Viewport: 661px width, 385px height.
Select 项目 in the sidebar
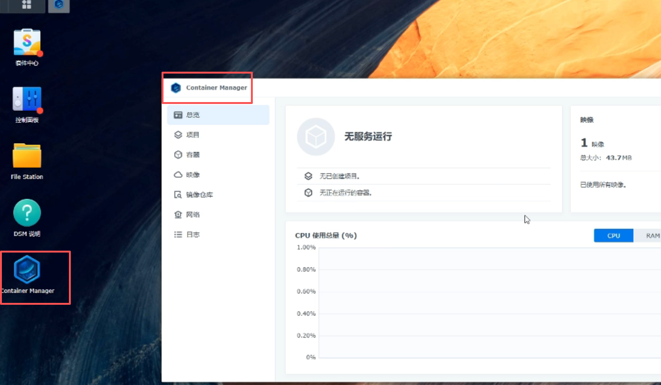(192, 134)
